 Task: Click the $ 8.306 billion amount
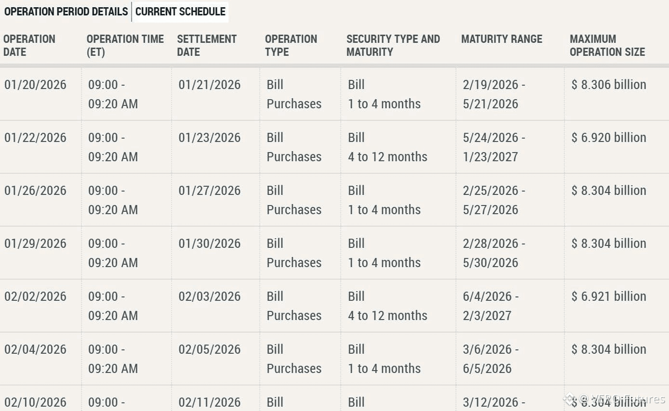tap(609, 85)
